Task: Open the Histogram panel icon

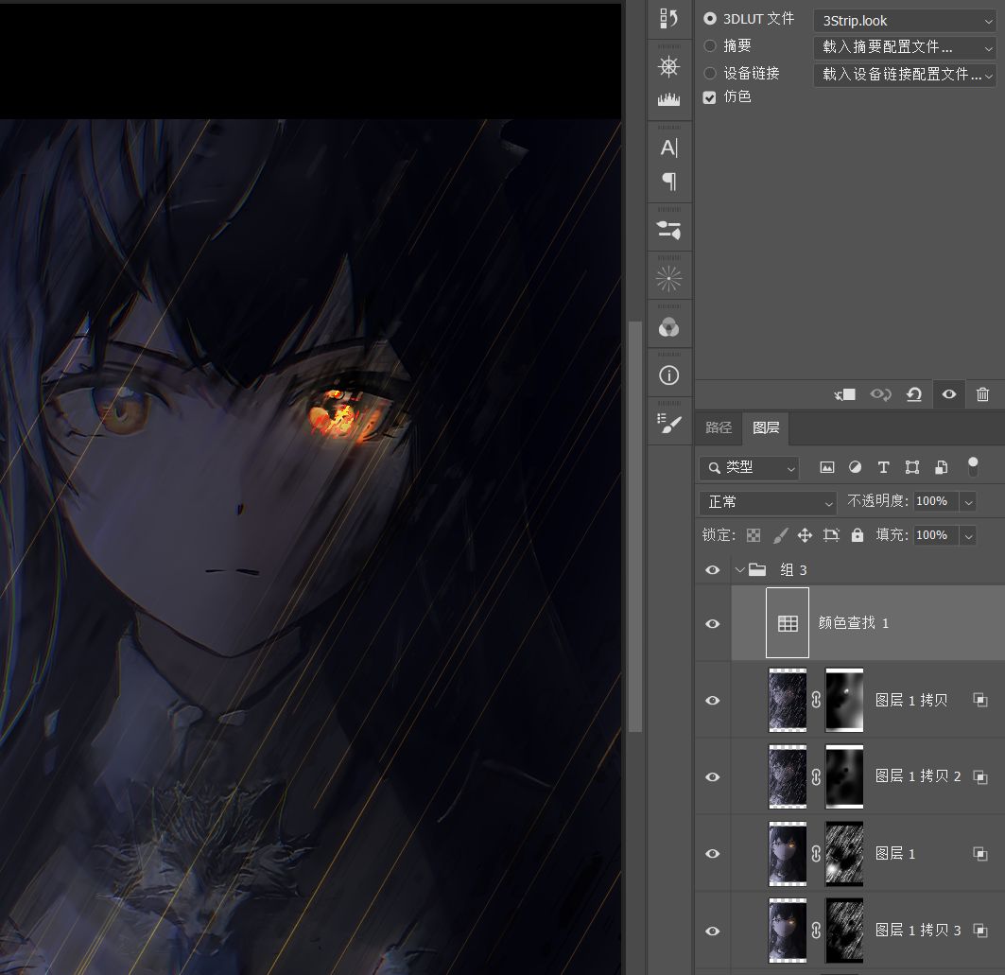Action: (668, 99)
